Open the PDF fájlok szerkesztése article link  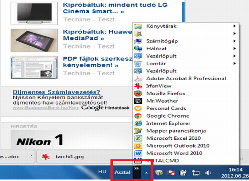[x=98, y=62]
